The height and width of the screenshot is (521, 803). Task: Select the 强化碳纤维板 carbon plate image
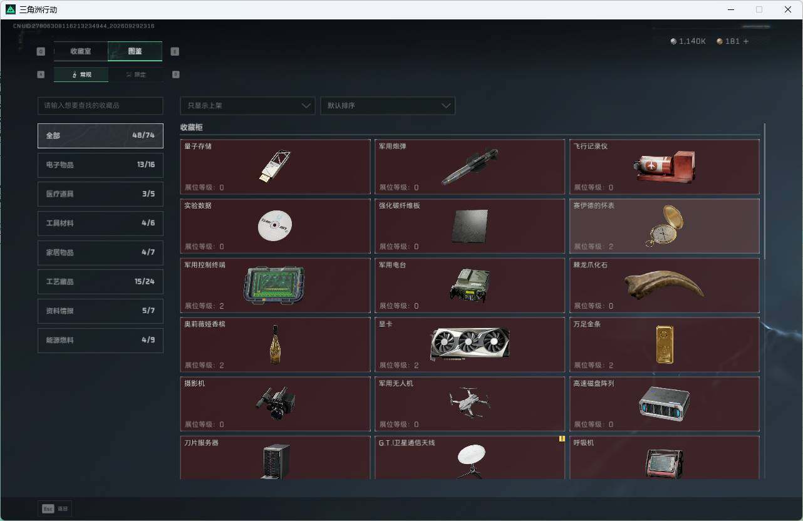(470, 225)
